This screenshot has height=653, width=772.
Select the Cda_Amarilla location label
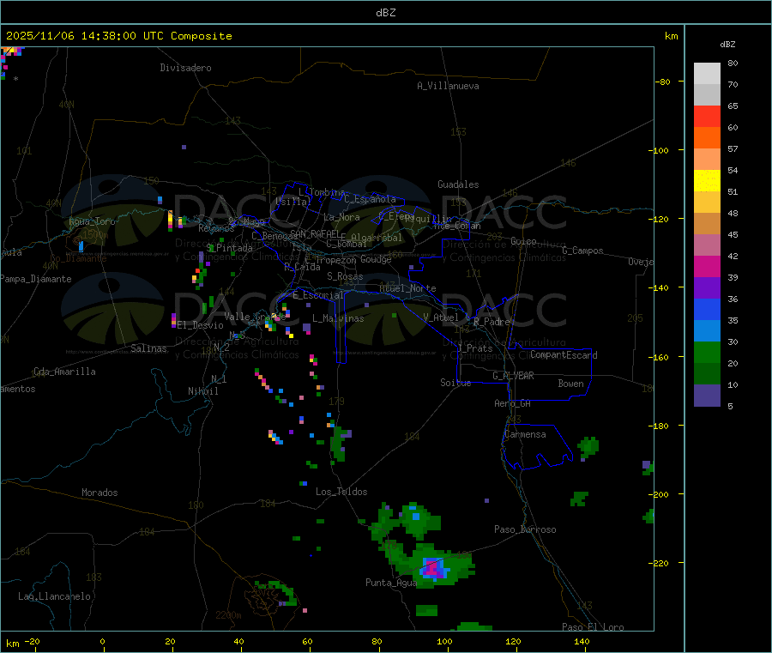pyautogui.click(x=64, y=372)
